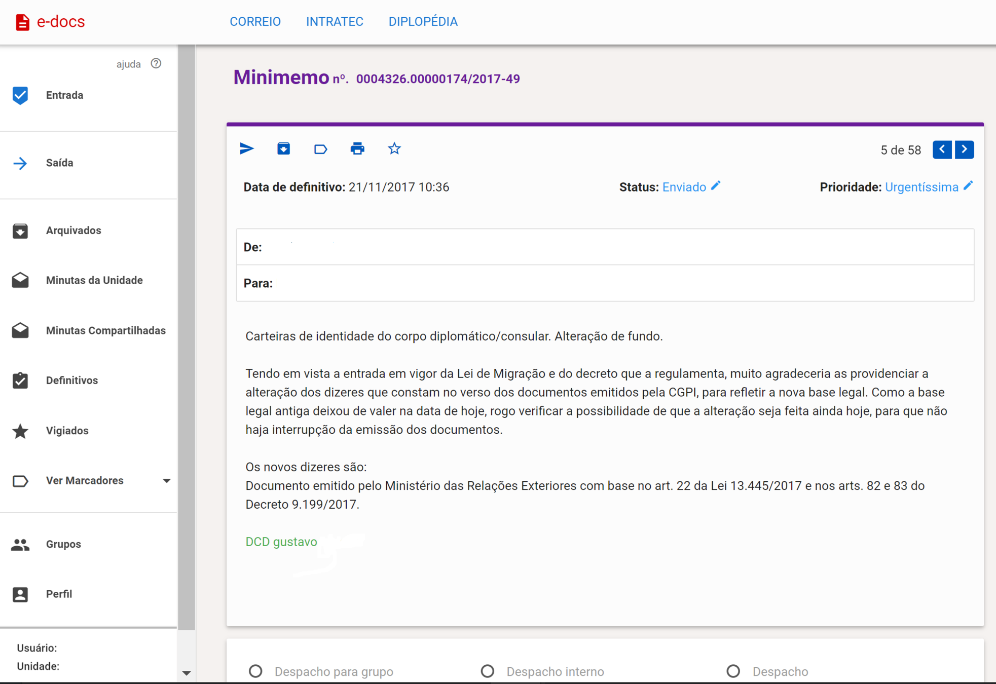
Task: Edit the Status with pencil icon
Action: click(716, 186)
